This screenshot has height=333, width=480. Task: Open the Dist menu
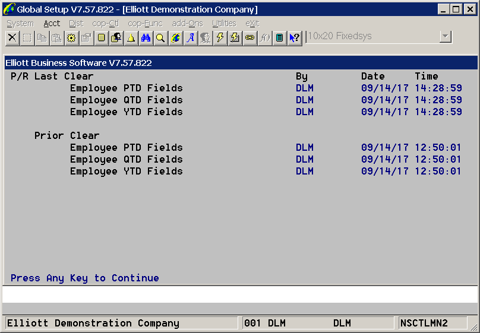click(x=76, y=24)
